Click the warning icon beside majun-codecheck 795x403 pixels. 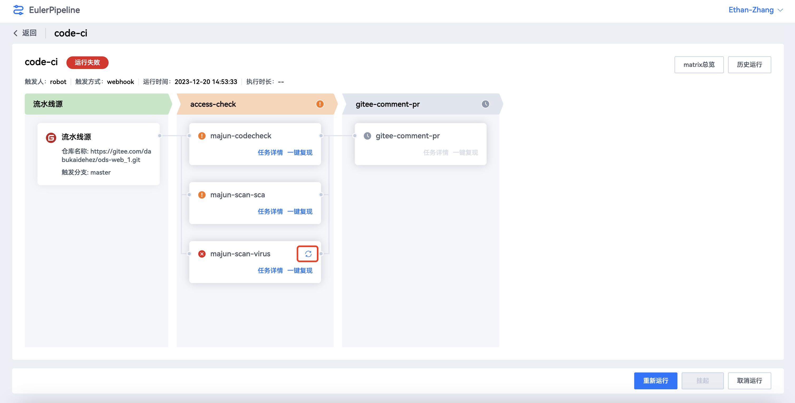click(x=202, y=136)
